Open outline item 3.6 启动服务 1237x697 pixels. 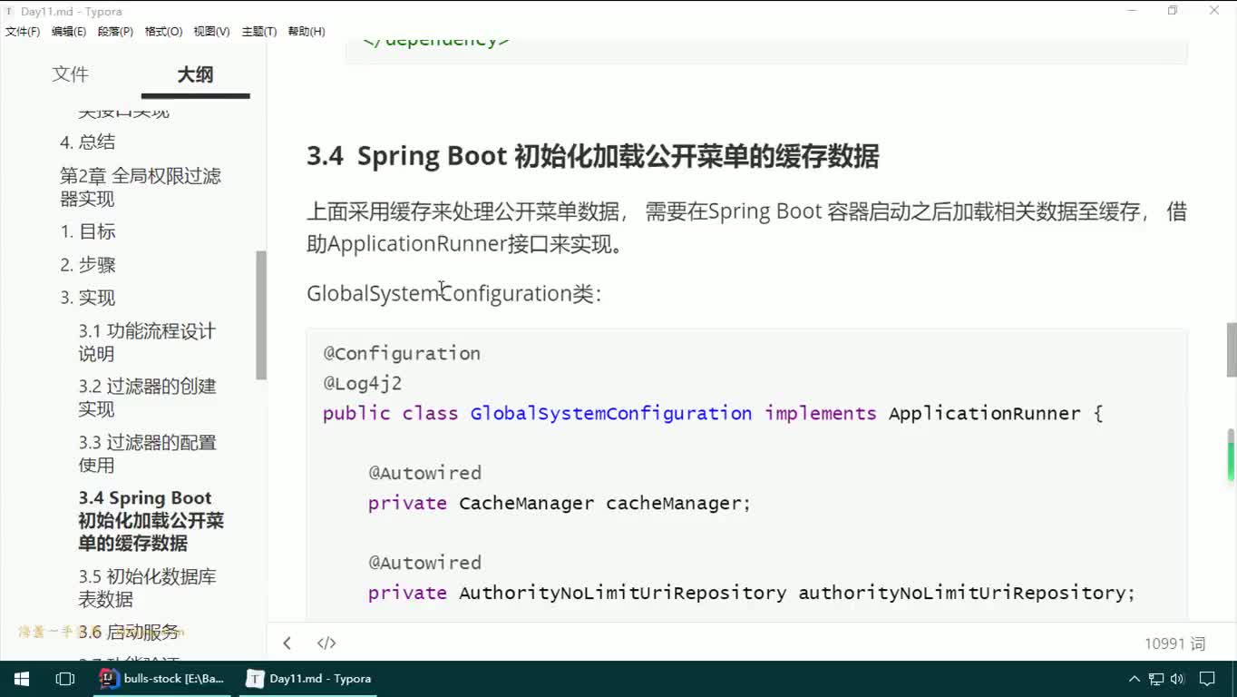coord(129,633)
